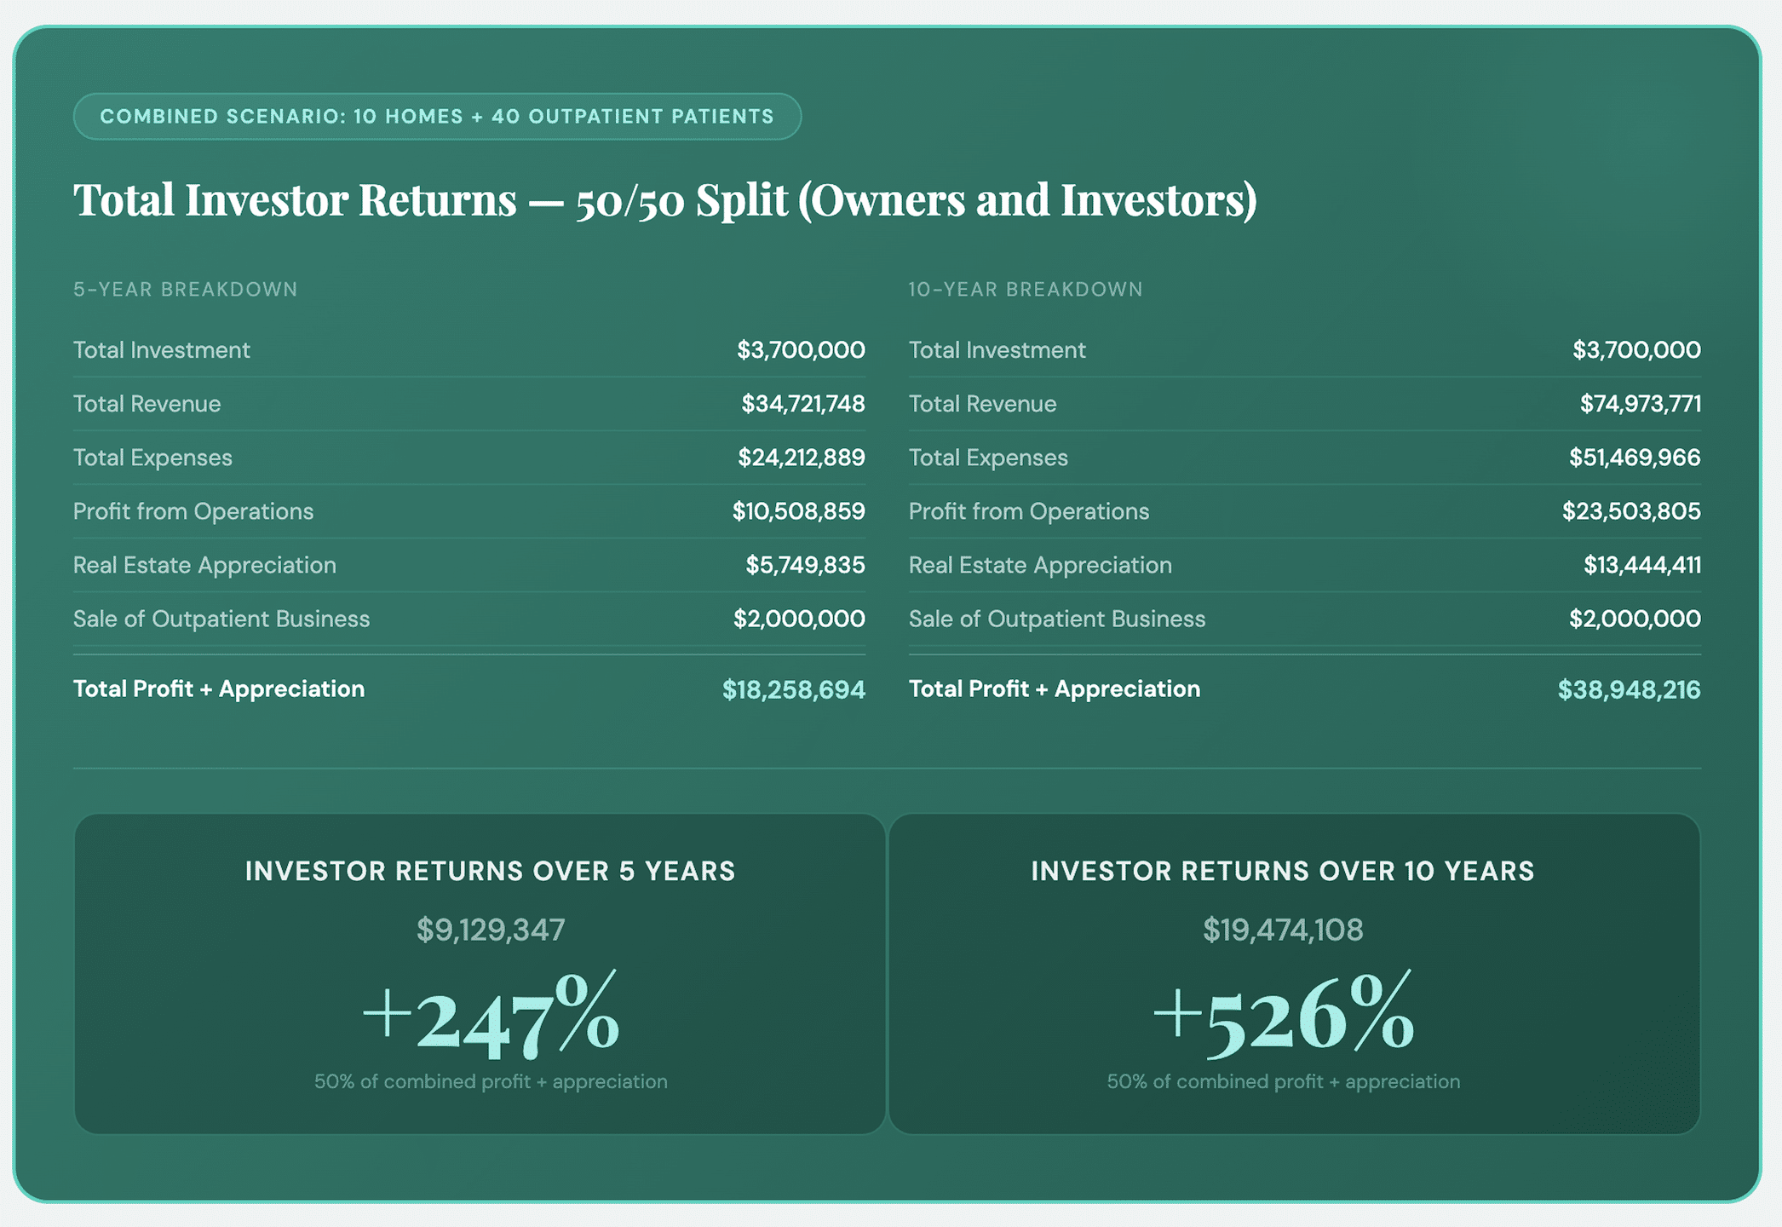1782x1227 pixels.
Task: Select the 5-year Profit from Operations row label
Action: coord(193,511)
